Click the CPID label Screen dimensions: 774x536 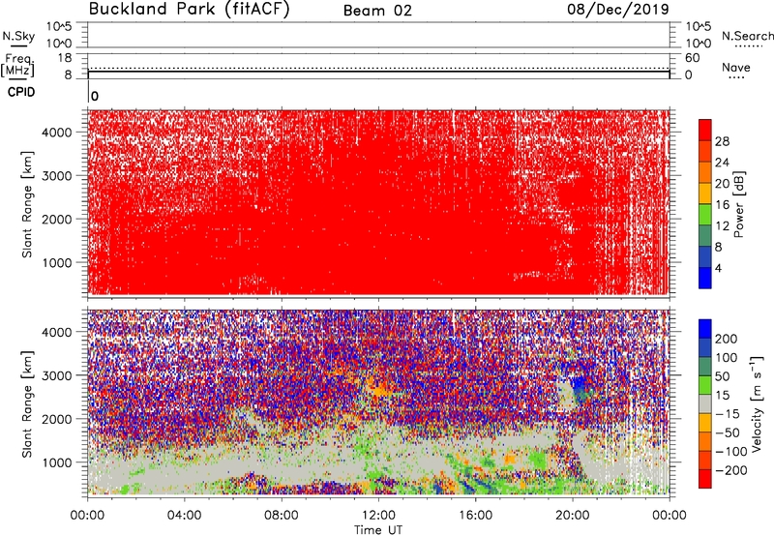coord(21,92)
